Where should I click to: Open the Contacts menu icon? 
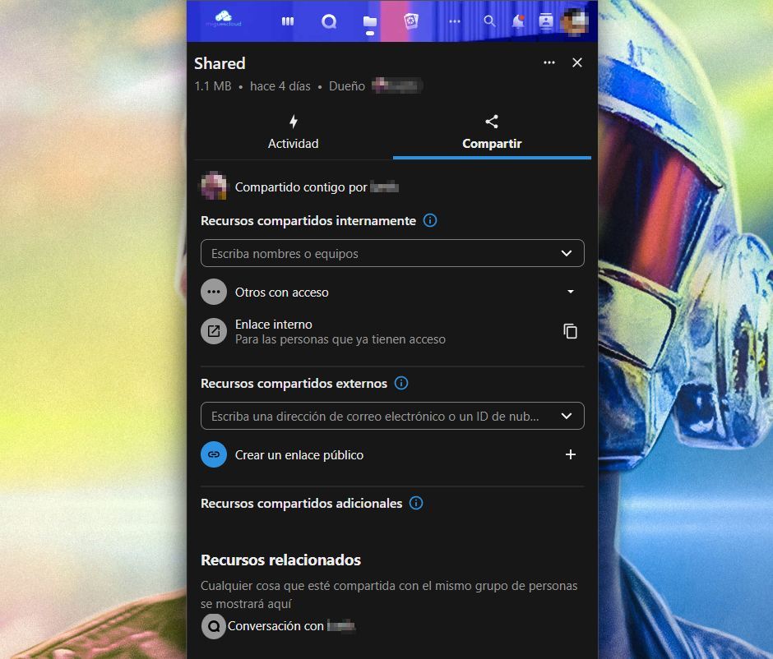coord(546,21)
